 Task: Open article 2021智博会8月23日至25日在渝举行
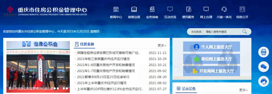click(x=103, y=77)
